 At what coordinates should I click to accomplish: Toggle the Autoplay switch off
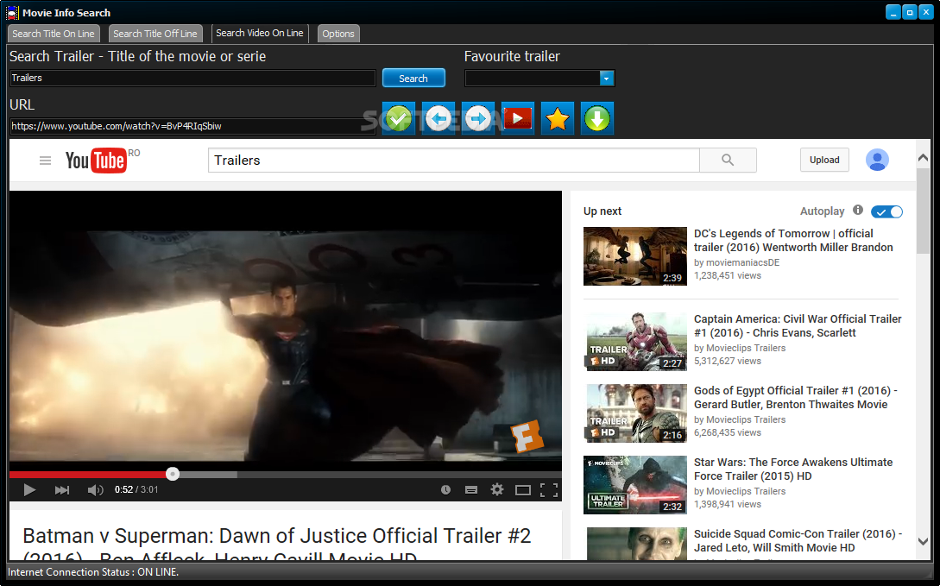click(886, 211)
